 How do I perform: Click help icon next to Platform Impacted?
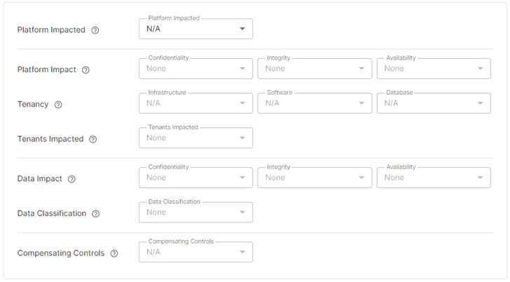coord(95,30)
